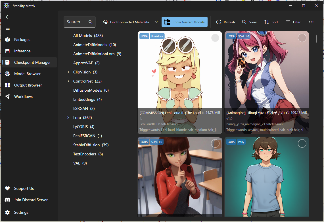
Task: Open Find Connected Metadata dropdown arrow
Action: point(156,22)
